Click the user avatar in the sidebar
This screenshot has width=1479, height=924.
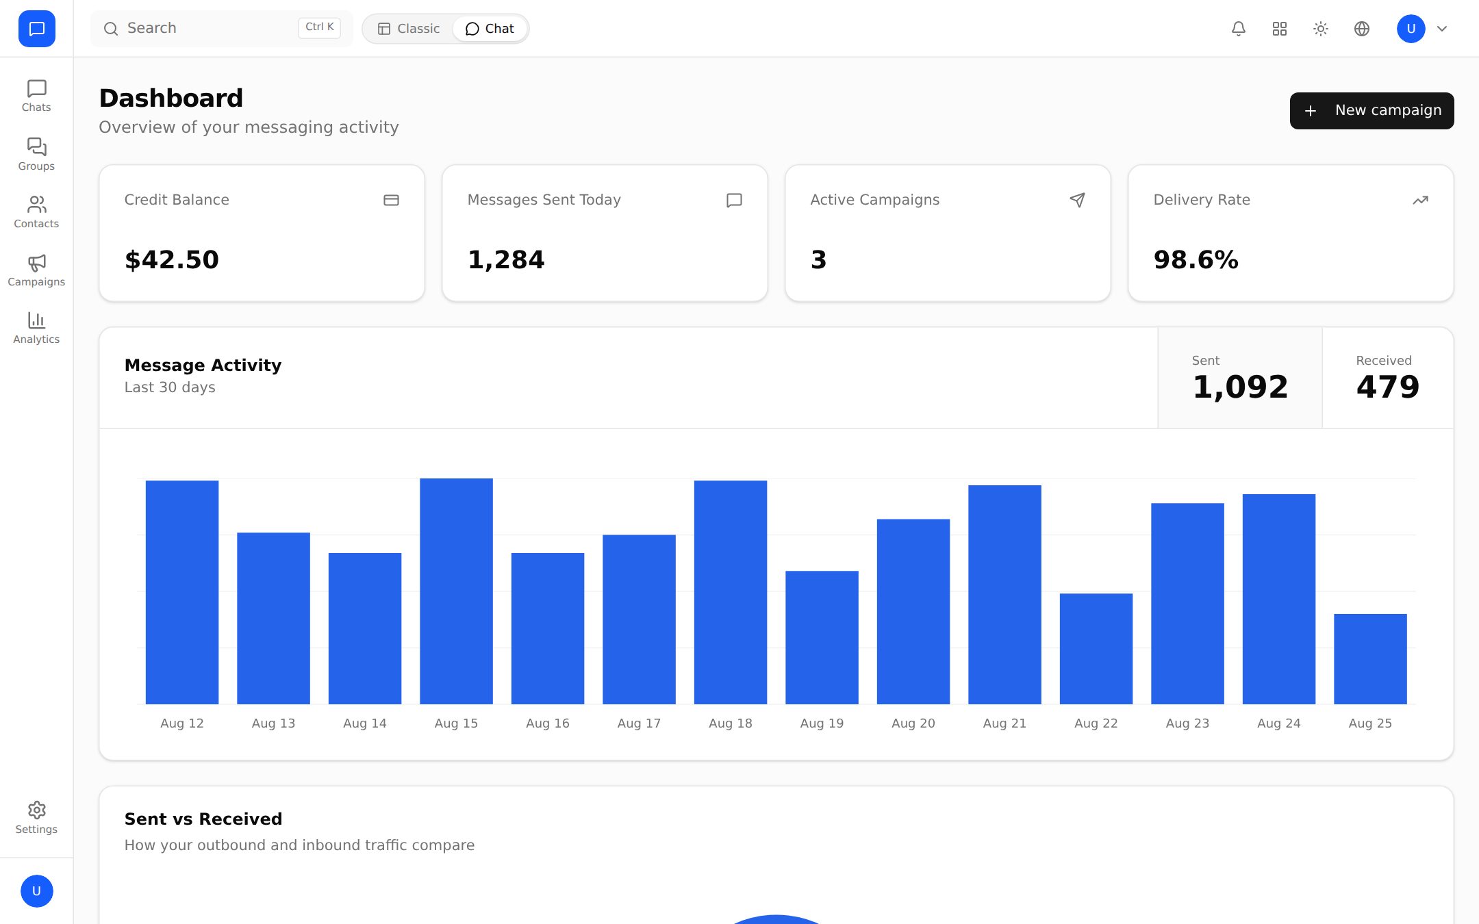(x=37, y=891)
